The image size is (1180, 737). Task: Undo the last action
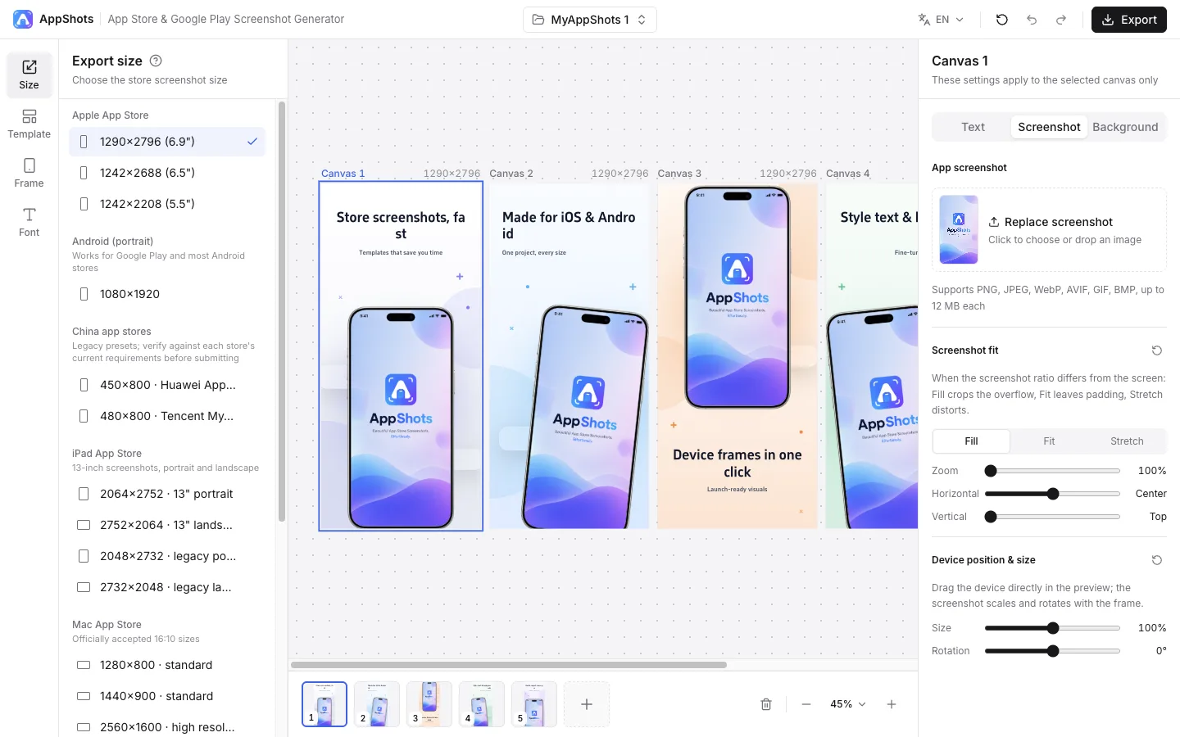pyautogui.click(x=1032, y=20)
